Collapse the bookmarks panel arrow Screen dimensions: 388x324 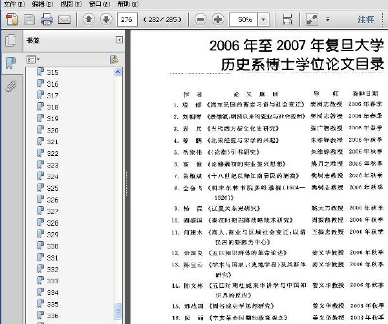coord(119,39)
